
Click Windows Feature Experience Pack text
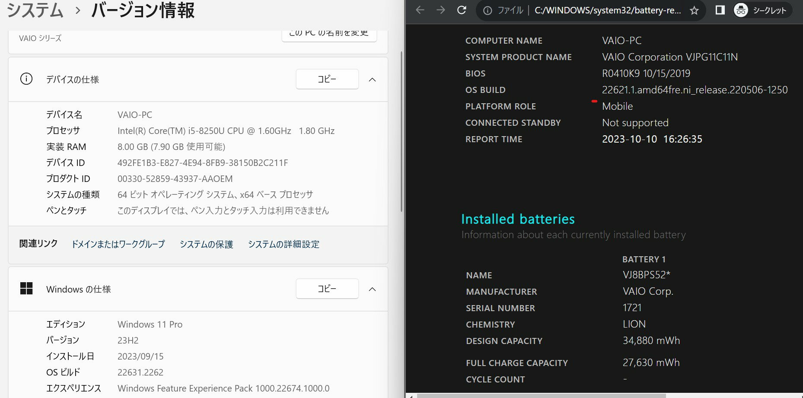point(223,388)
